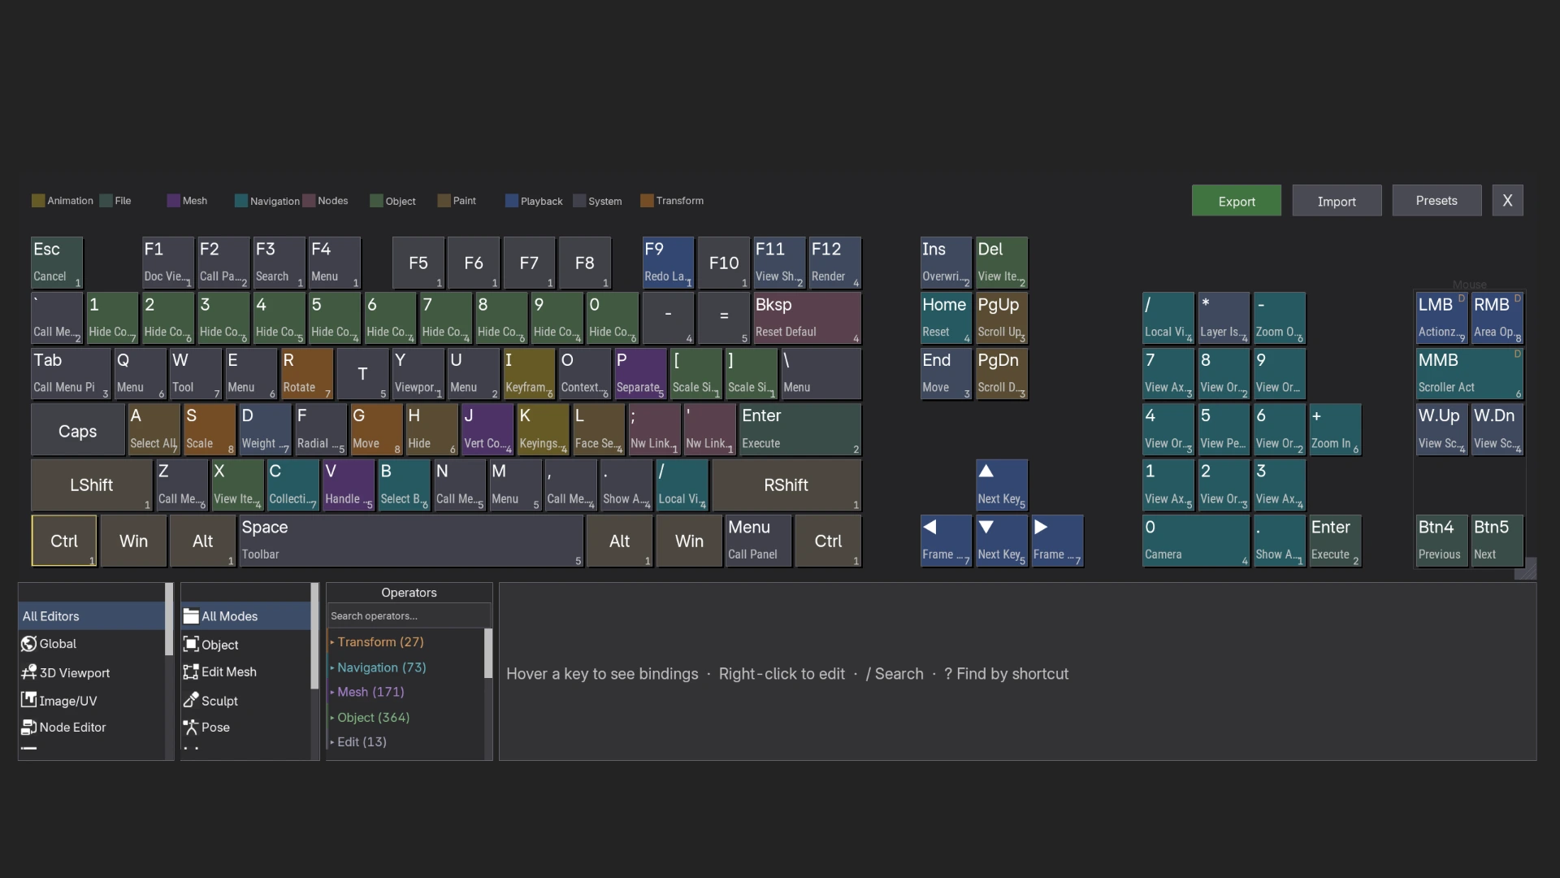Click the Sculpt mode brush icon
The height and width of the screenshot is (878, 1560).
point(191,700)
